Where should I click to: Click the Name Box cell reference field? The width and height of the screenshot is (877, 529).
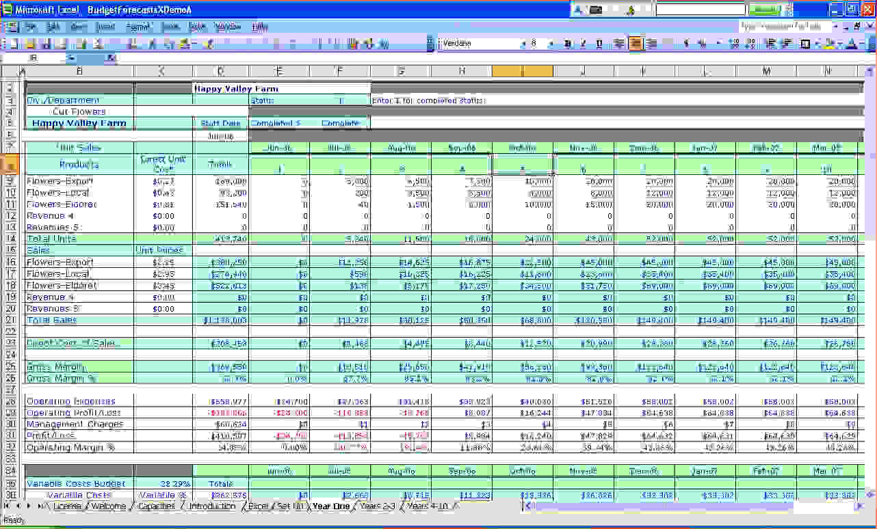(x=33, y=58)
